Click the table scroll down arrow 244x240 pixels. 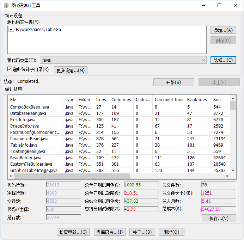coord(233,170)
